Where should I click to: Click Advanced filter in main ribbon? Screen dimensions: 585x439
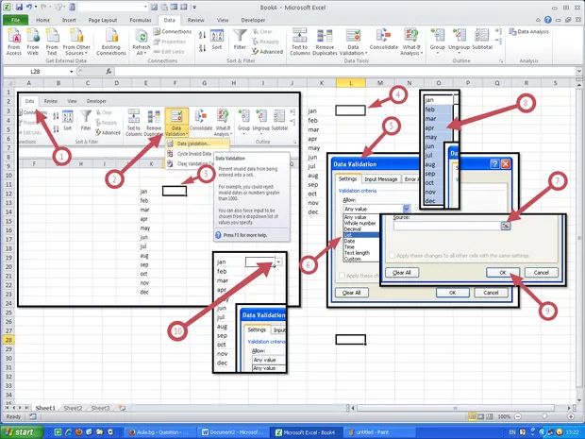(267, 52)
